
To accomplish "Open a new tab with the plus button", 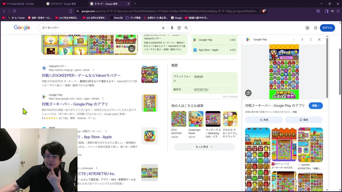I will coord(135,4).
